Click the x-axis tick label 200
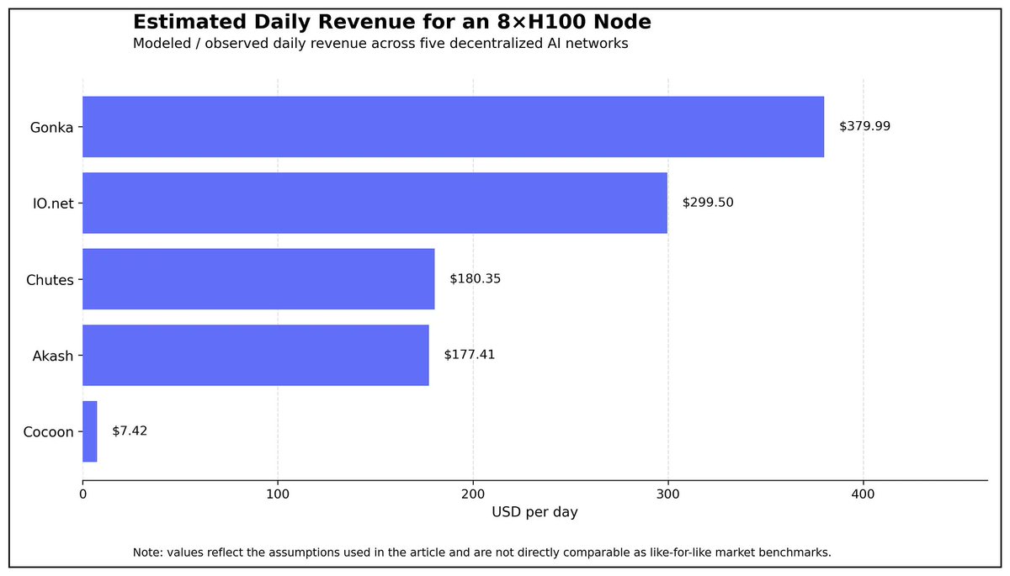 point(473,494)
